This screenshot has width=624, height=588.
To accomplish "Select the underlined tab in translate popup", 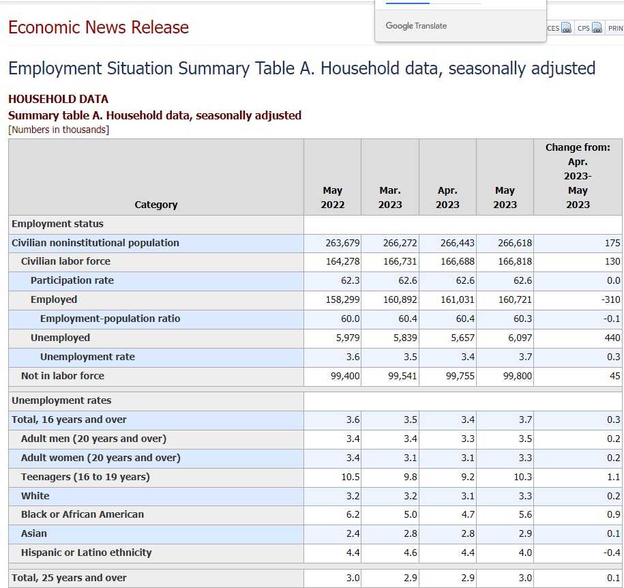I will (x=408, y=3).
